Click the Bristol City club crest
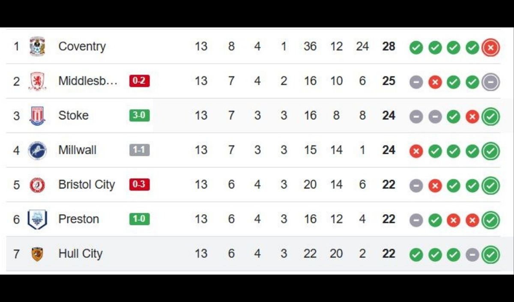This screenshot has height=302, width=514. point(37,185)
